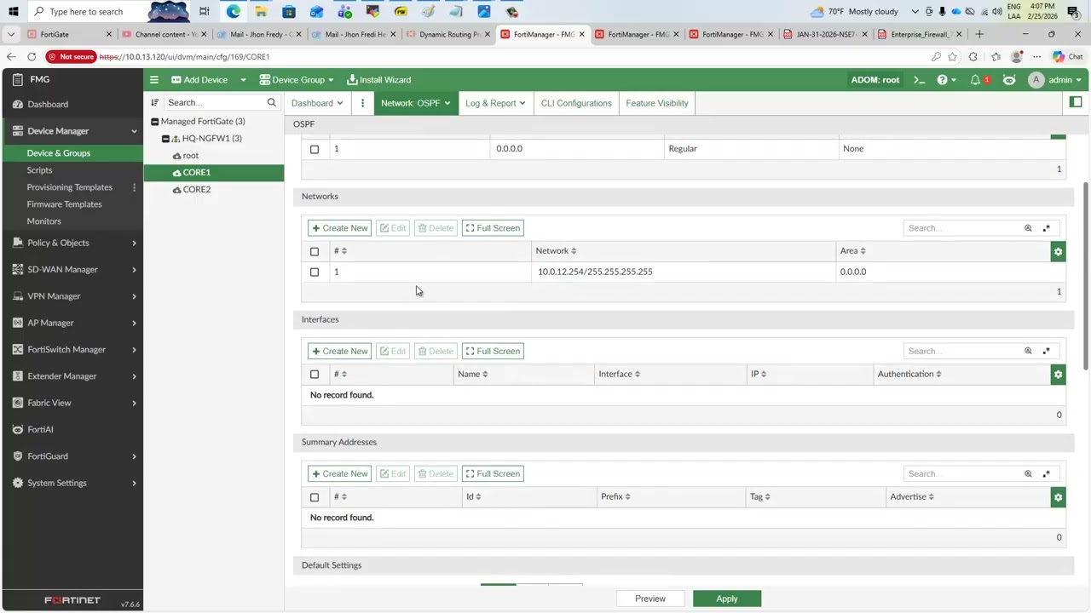1091x613 pixels.
Task: Click the device tree sort icon
Action: click(154, 103)
